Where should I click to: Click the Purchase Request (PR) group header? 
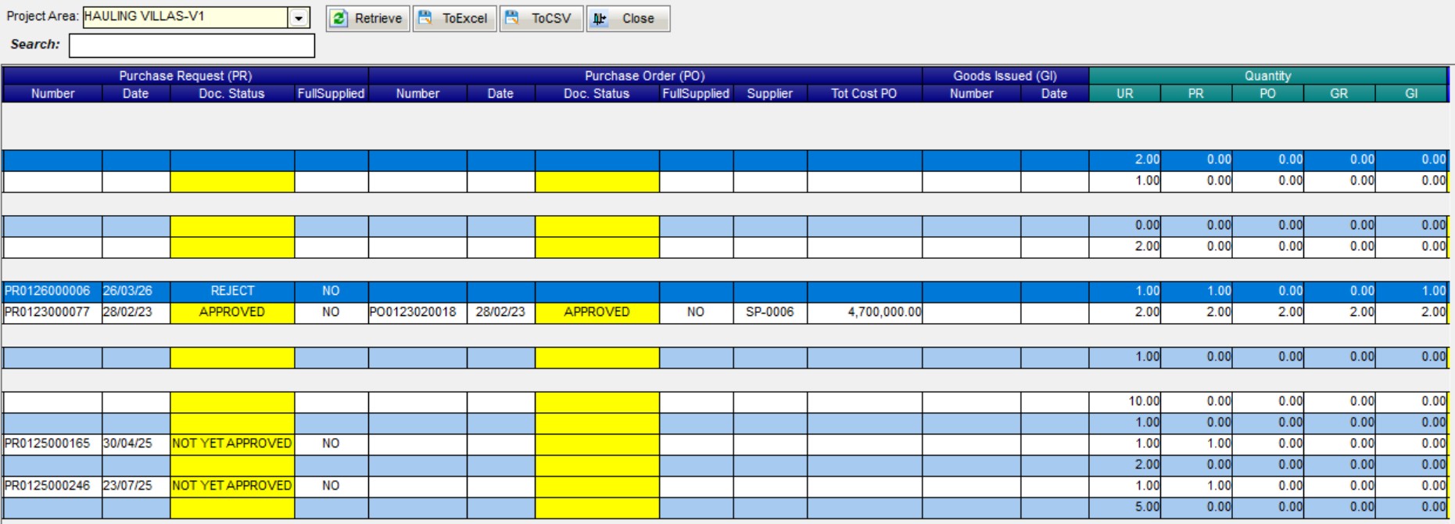click(185, 76)
